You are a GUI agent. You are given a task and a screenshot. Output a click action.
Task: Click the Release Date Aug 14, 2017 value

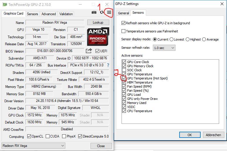point(37,44)
